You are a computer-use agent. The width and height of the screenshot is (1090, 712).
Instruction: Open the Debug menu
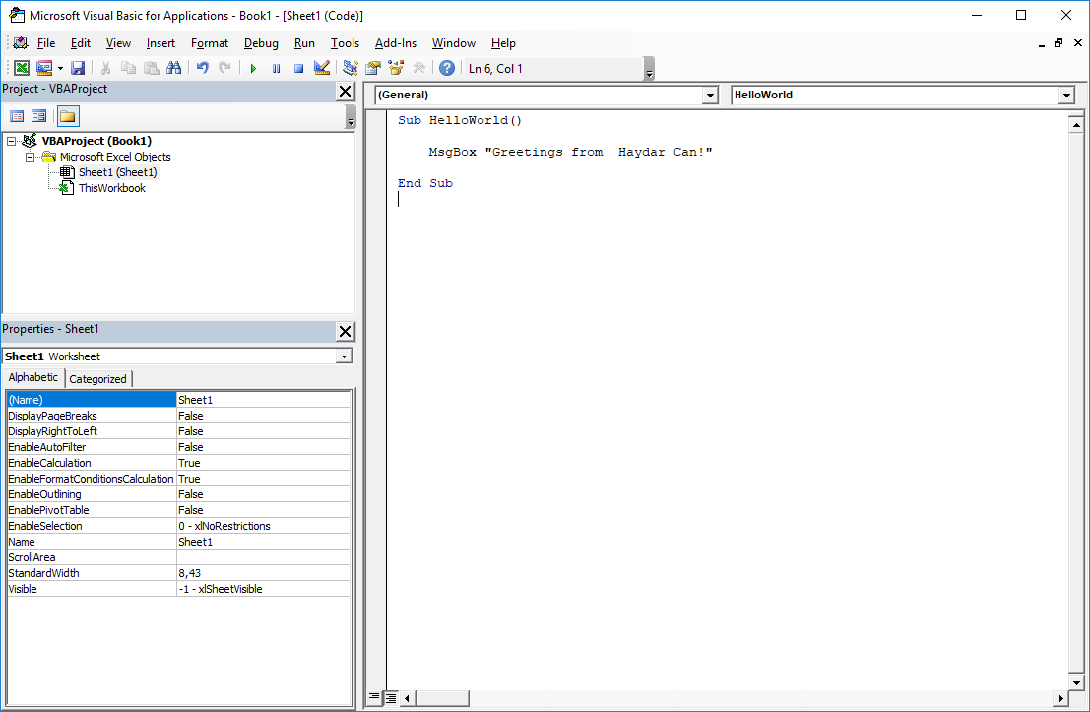(261, 43)
